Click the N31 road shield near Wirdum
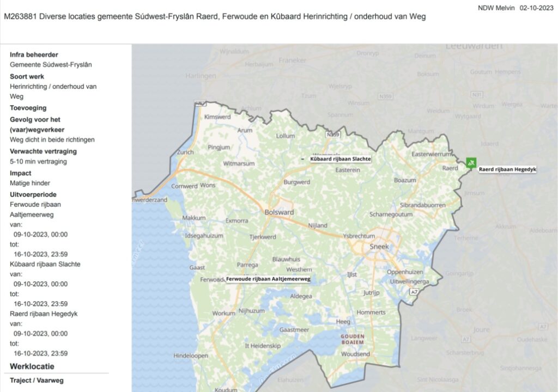 coord(478,95)
